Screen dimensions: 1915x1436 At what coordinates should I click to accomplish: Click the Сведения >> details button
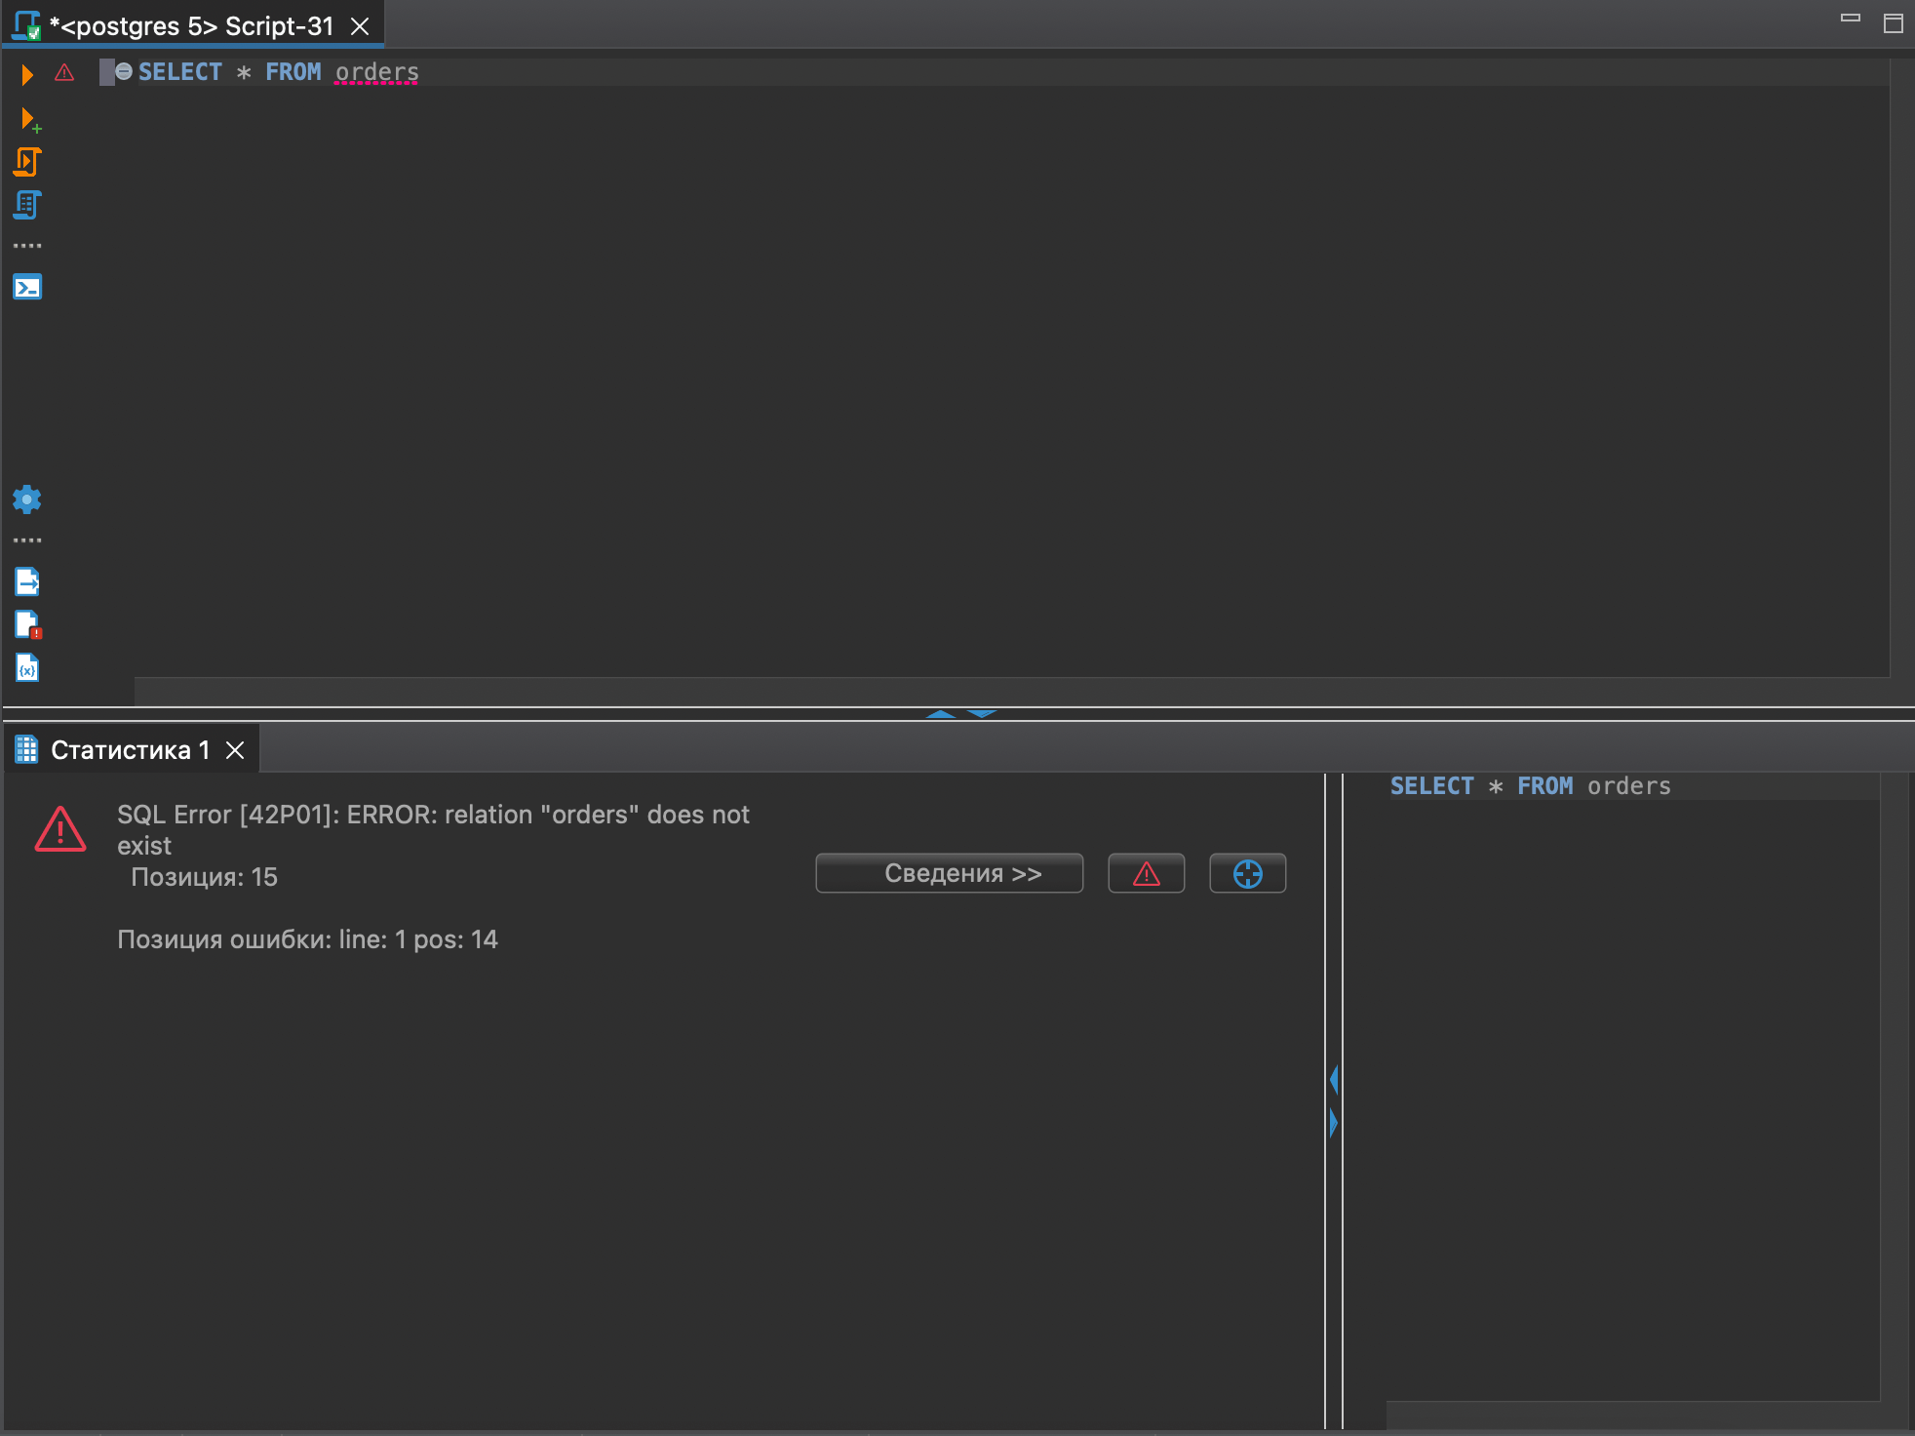949,873
